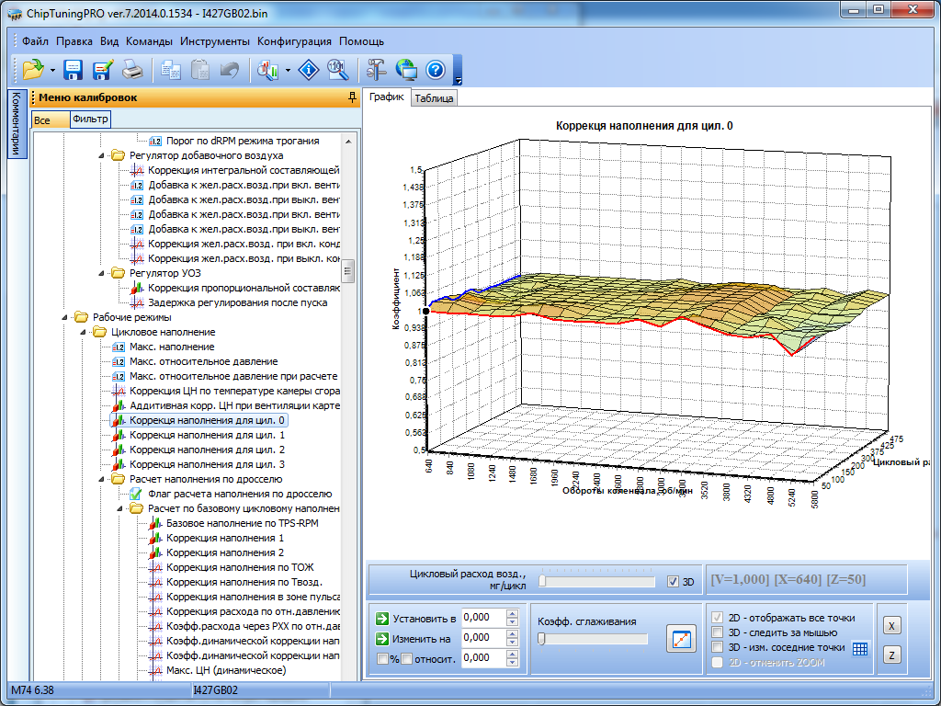This screenshot has height=706, width=941.
Task: Open the blue info diamond icon
Action: 311,70
